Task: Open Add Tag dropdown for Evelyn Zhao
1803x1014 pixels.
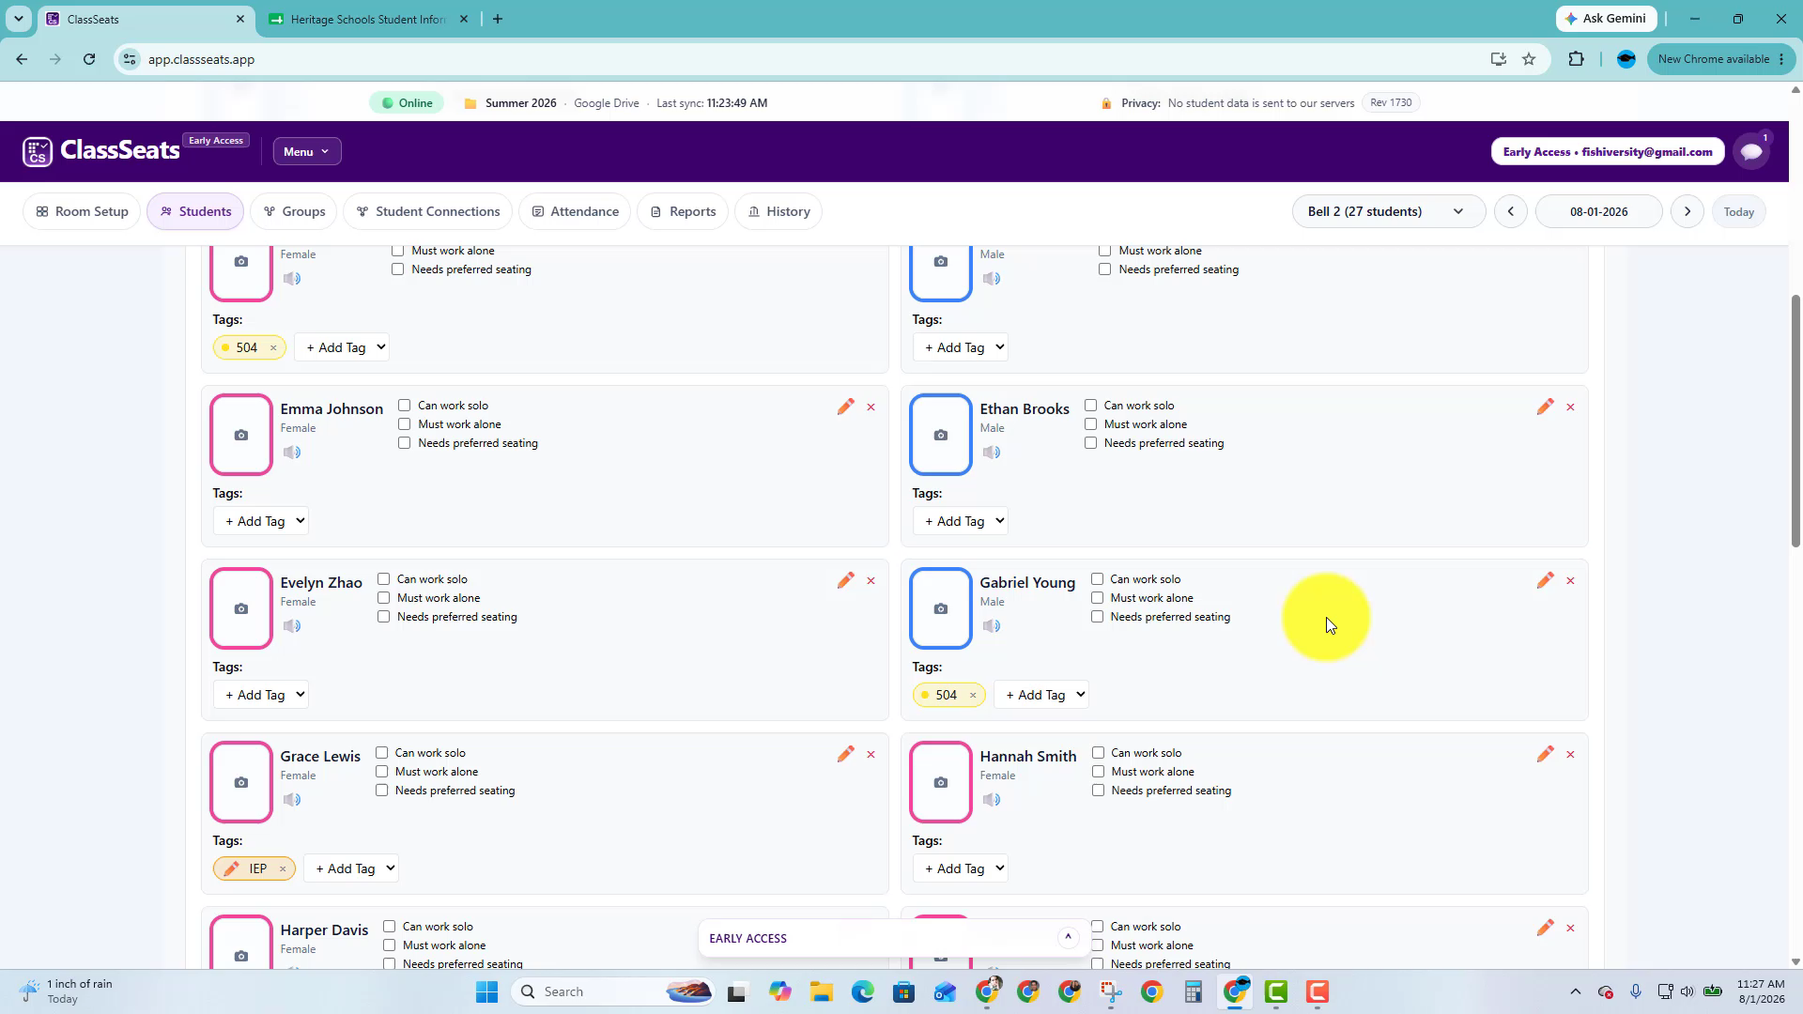Action: (x=261, y=695)
